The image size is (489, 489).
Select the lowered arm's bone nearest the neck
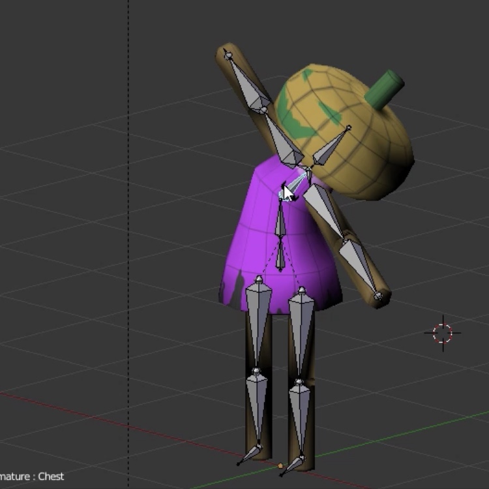click(x=323, y=208)
